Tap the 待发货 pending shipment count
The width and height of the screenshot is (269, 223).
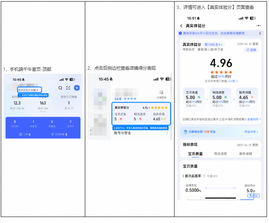33,123
